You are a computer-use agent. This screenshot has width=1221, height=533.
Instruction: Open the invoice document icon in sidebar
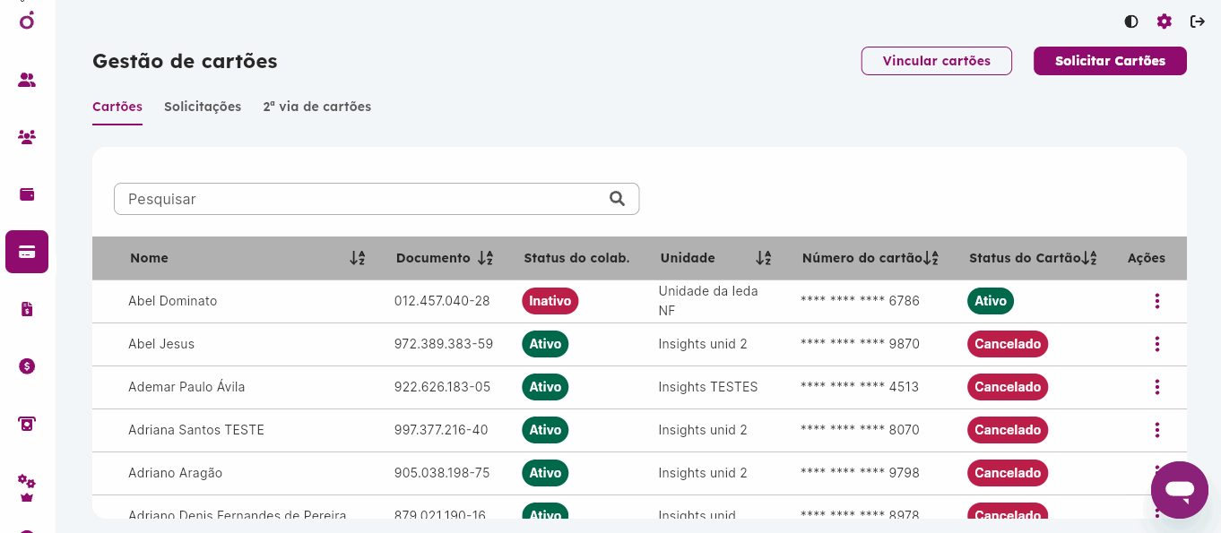pos(27,309)
